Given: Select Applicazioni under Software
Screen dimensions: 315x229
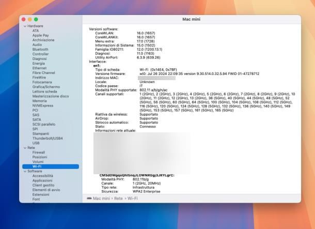Looking at the screenshot, I should point(42,180).
